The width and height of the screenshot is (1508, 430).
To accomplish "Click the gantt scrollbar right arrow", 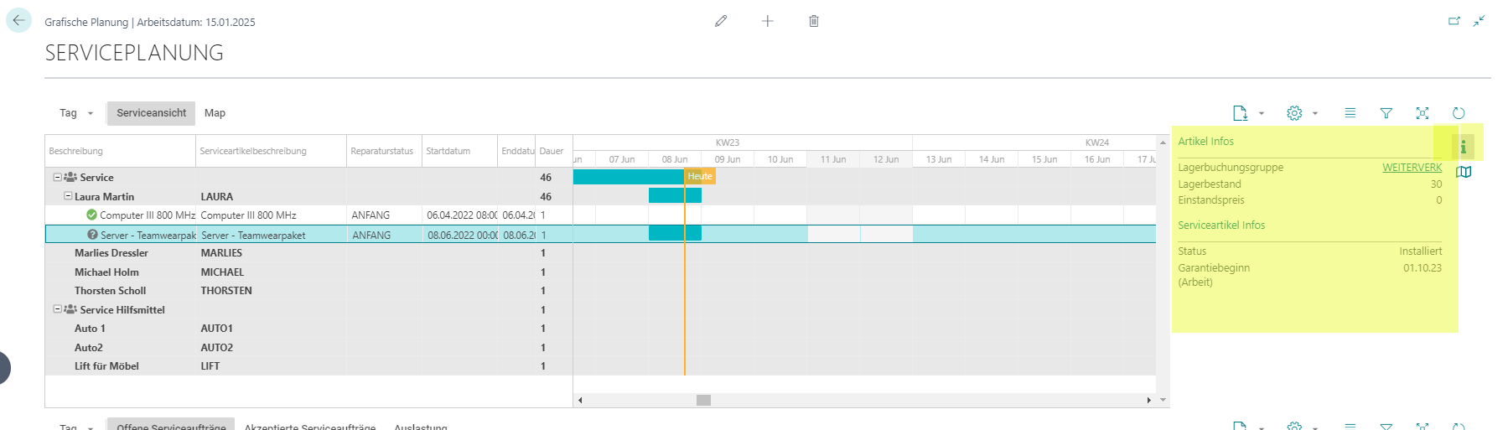I will pos(1149,400).
